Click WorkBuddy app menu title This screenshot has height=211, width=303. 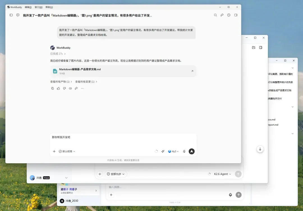pyautogui.click(x=15, y=7)
